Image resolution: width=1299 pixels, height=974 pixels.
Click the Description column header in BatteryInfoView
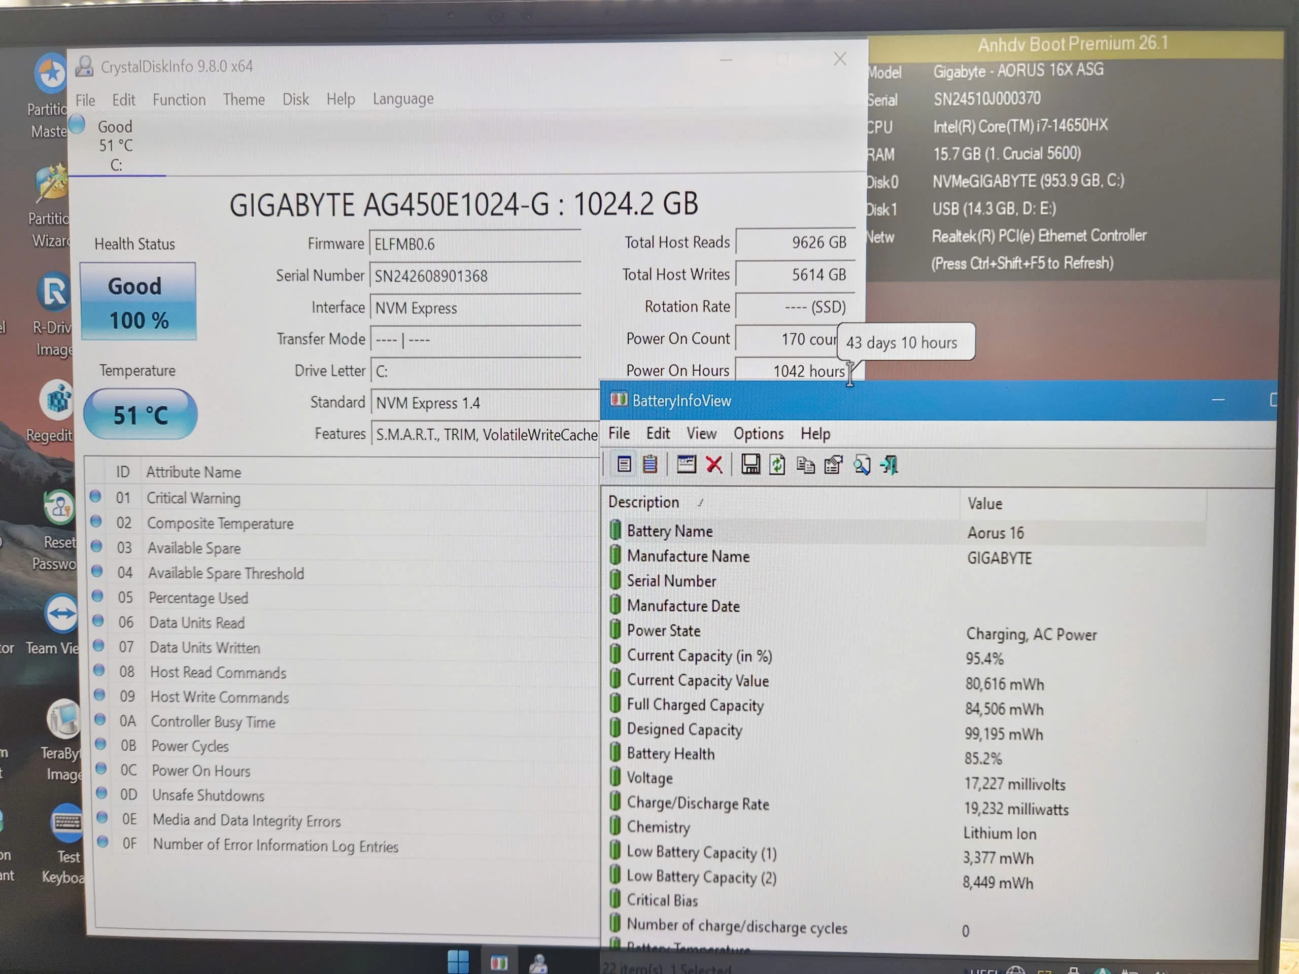point(781,503)
